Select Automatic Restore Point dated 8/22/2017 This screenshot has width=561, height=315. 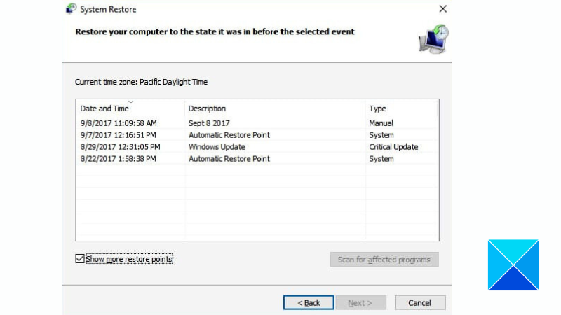click(229, 159)
